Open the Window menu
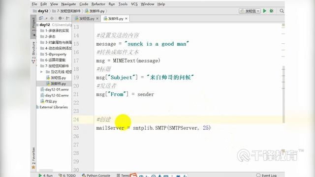The width and height of the screenshot is (315, 177). [x=147, y=4]
